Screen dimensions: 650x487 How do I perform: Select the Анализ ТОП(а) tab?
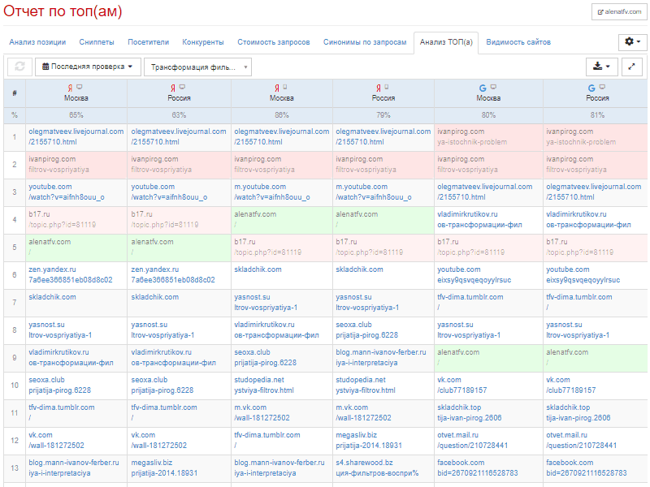446,42
